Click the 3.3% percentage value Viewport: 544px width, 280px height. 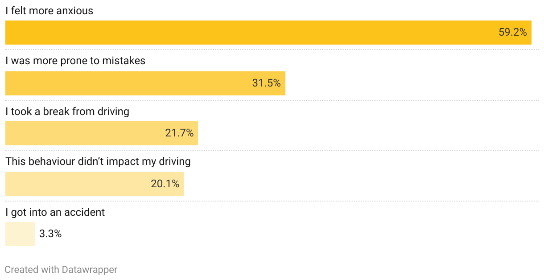coord(50,234)
